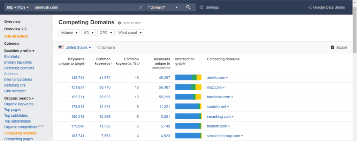Click the 56,487 competitor keywords for moz.com

point(165,88)
